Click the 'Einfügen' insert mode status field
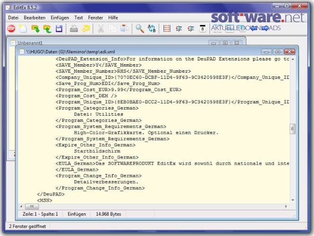This screenshot has height=236, width=314. tap(77, 214)
